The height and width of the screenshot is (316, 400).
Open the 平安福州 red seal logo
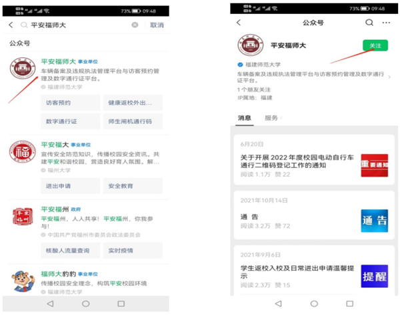23,216
